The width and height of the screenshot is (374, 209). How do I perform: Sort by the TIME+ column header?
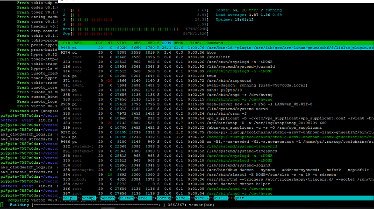pos(196,43)
